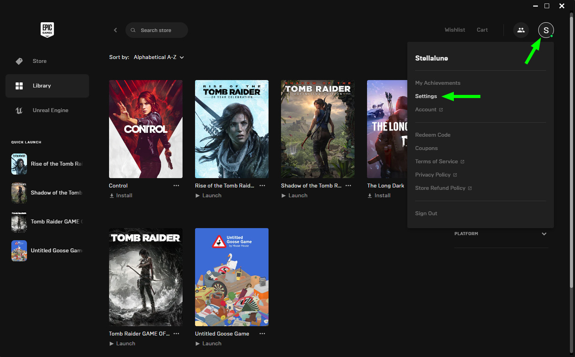Click the Unreal Engine sidebar icon

[x=19, y=111]
